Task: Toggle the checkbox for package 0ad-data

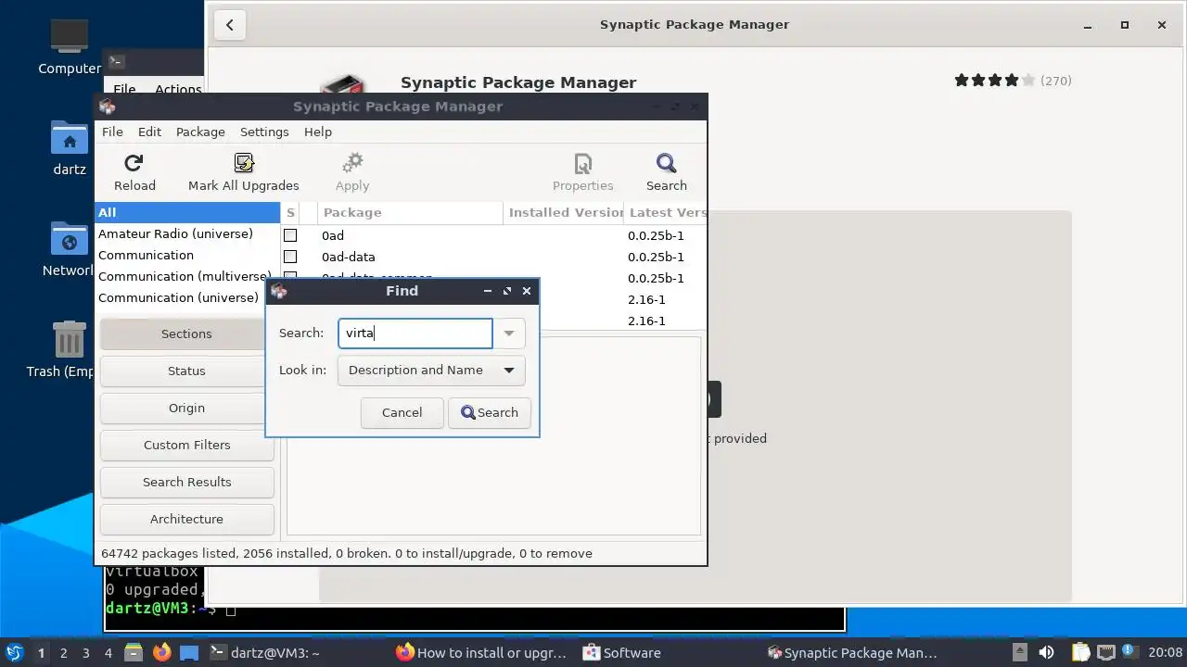Action: [x=290, y=257]
